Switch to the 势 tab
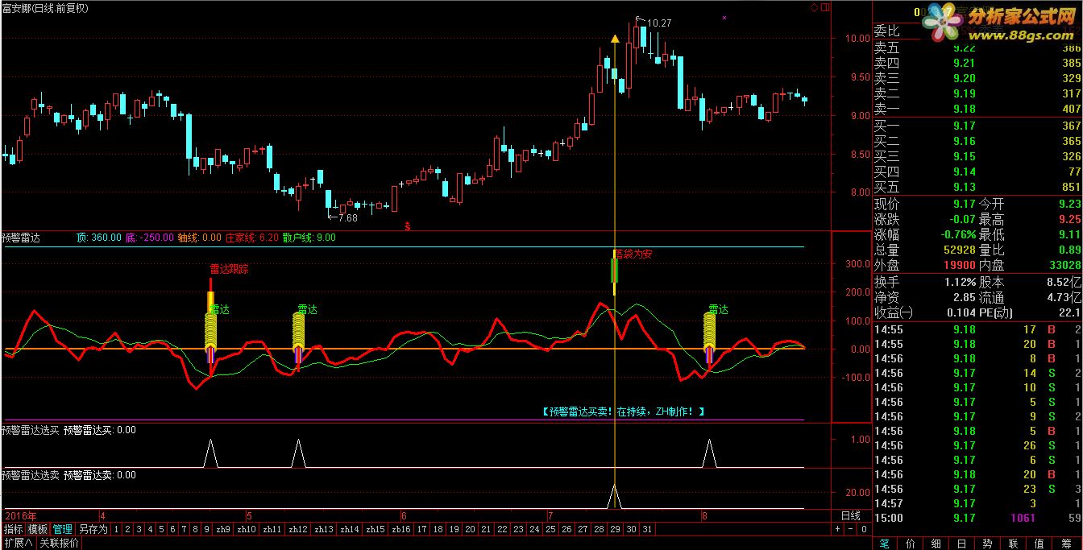The height and width of the screenshot is (550, 1083). pos(988,544)
